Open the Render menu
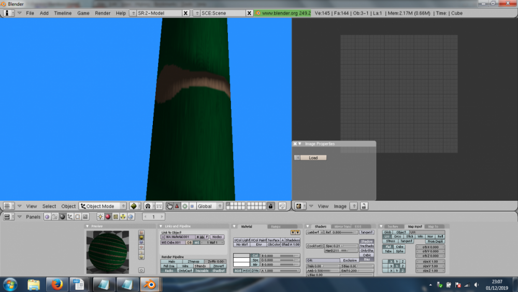 coord(103,13)
